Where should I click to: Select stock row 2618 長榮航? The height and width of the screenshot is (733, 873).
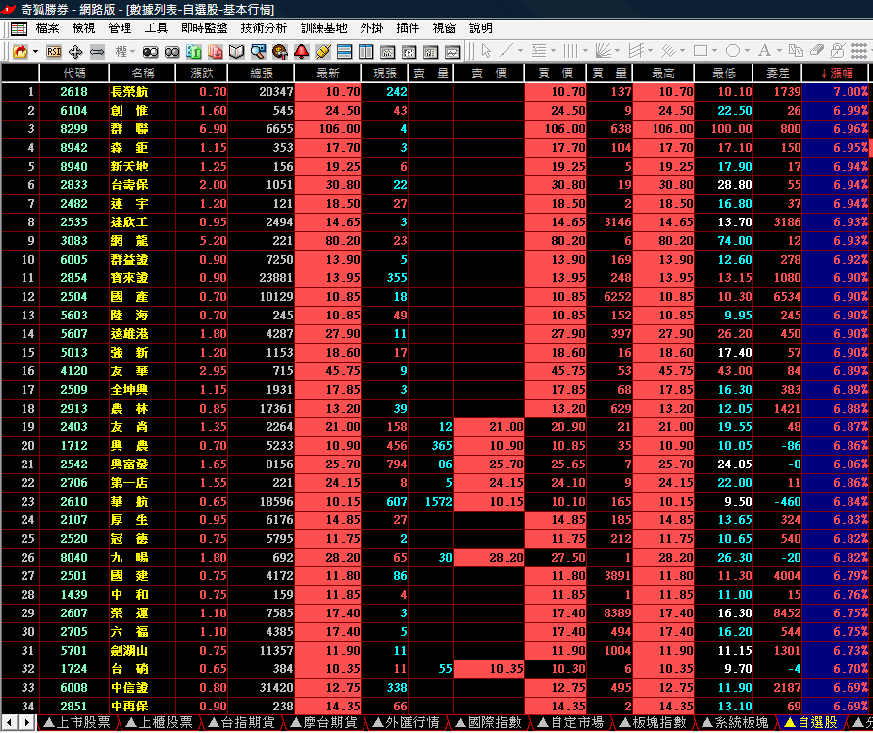point(436,92)
